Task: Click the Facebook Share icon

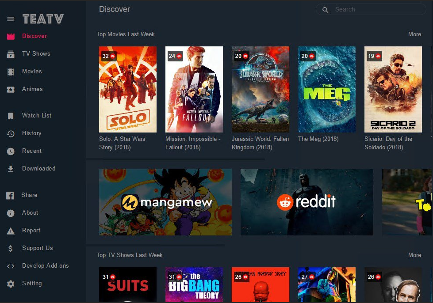Action: (x=10, y=195)
